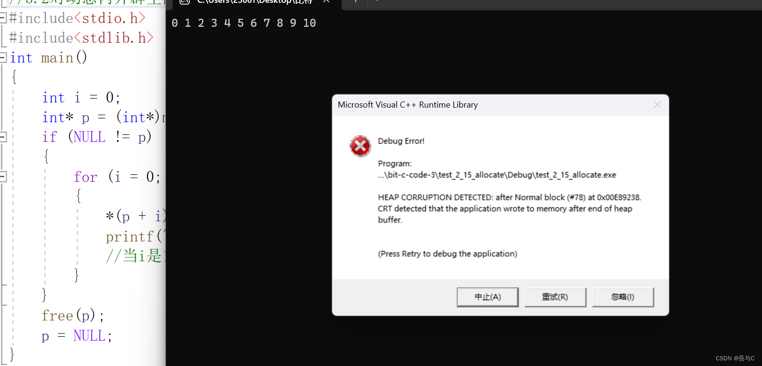
Task: Click the 'int main()' code line
Action: coord(48,57)
